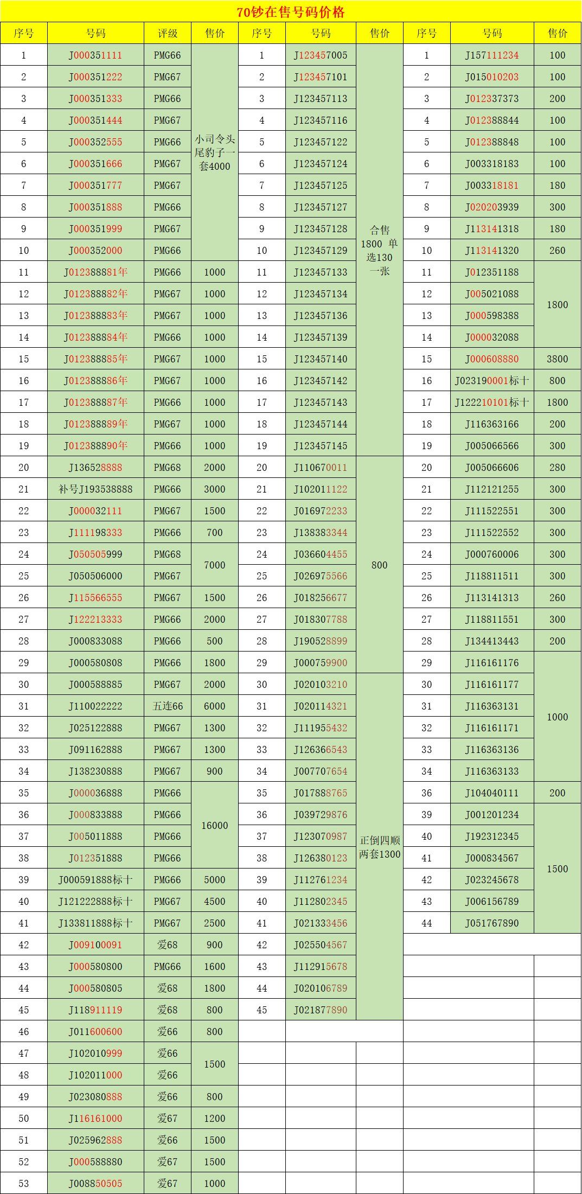The width and height of the screenshot is (582, 1194).
Task: Click the merged price cell 7000
Action: point(215,565)
